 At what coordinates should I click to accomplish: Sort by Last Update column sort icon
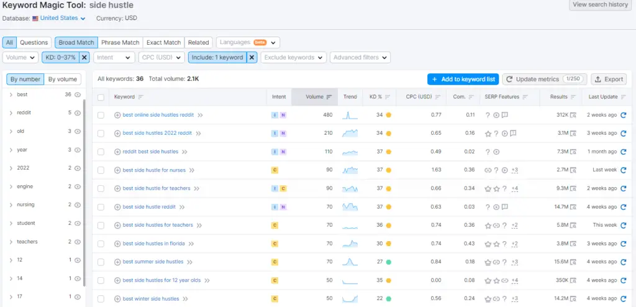point(624,97)
